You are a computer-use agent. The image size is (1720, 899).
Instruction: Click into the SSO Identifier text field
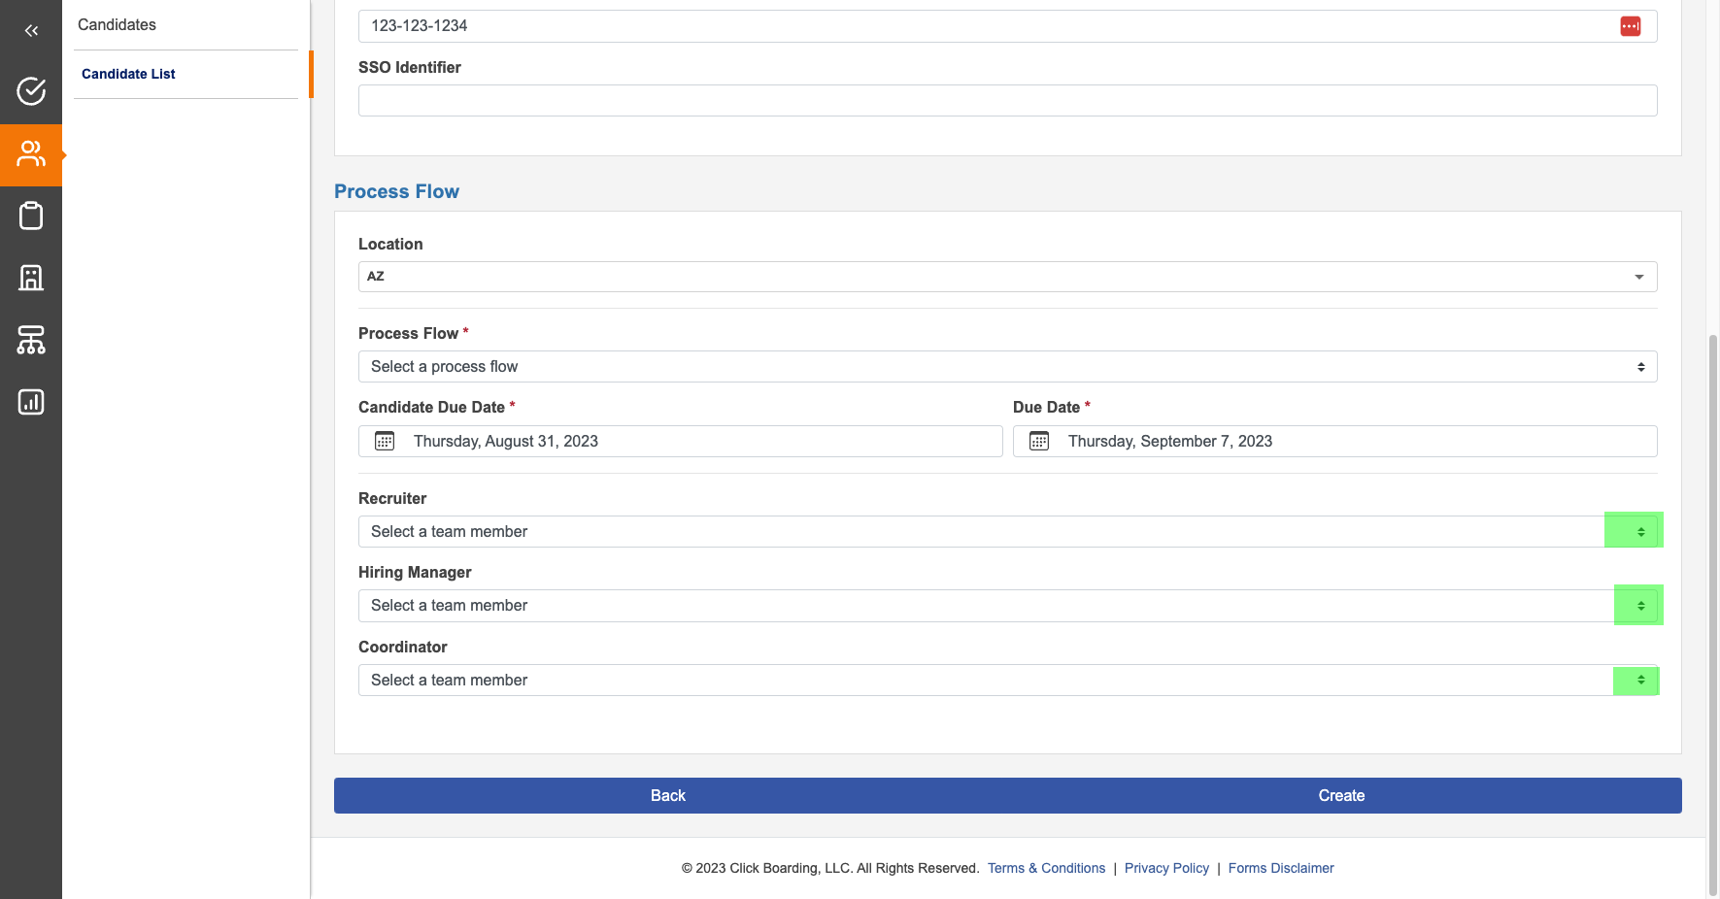point(1007,101)
